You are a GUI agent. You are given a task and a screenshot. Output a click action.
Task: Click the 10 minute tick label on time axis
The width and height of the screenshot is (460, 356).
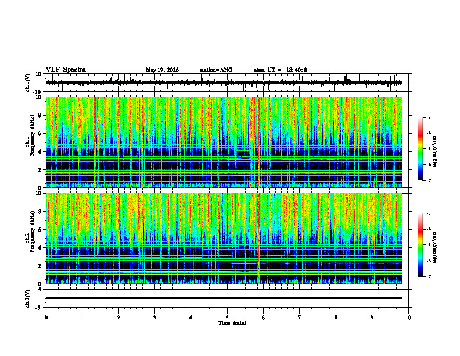408,318
